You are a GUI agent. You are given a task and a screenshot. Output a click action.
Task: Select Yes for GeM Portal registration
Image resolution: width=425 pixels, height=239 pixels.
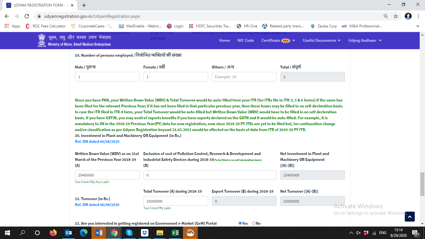coord(240,223)
